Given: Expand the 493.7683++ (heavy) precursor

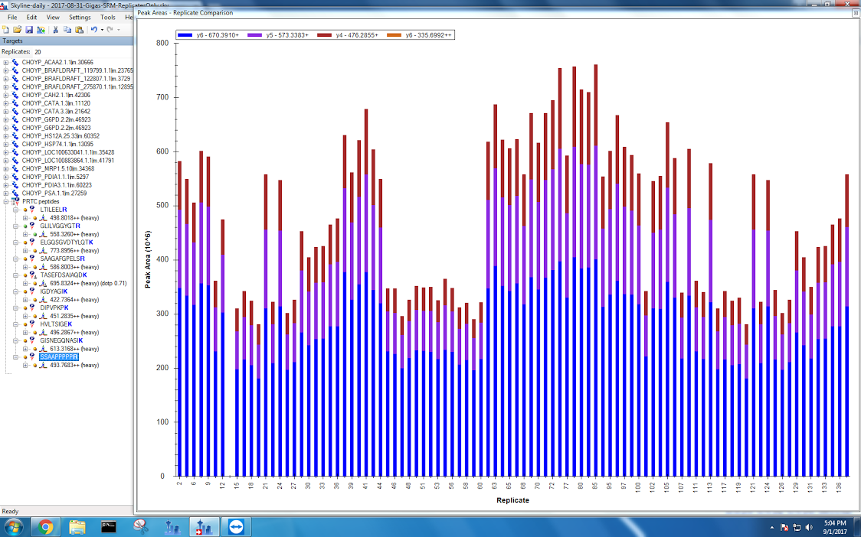Looking at the screenshot, I should tap(25, 366).
